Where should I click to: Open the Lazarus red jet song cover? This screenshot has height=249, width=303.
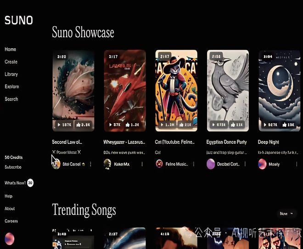125,91
